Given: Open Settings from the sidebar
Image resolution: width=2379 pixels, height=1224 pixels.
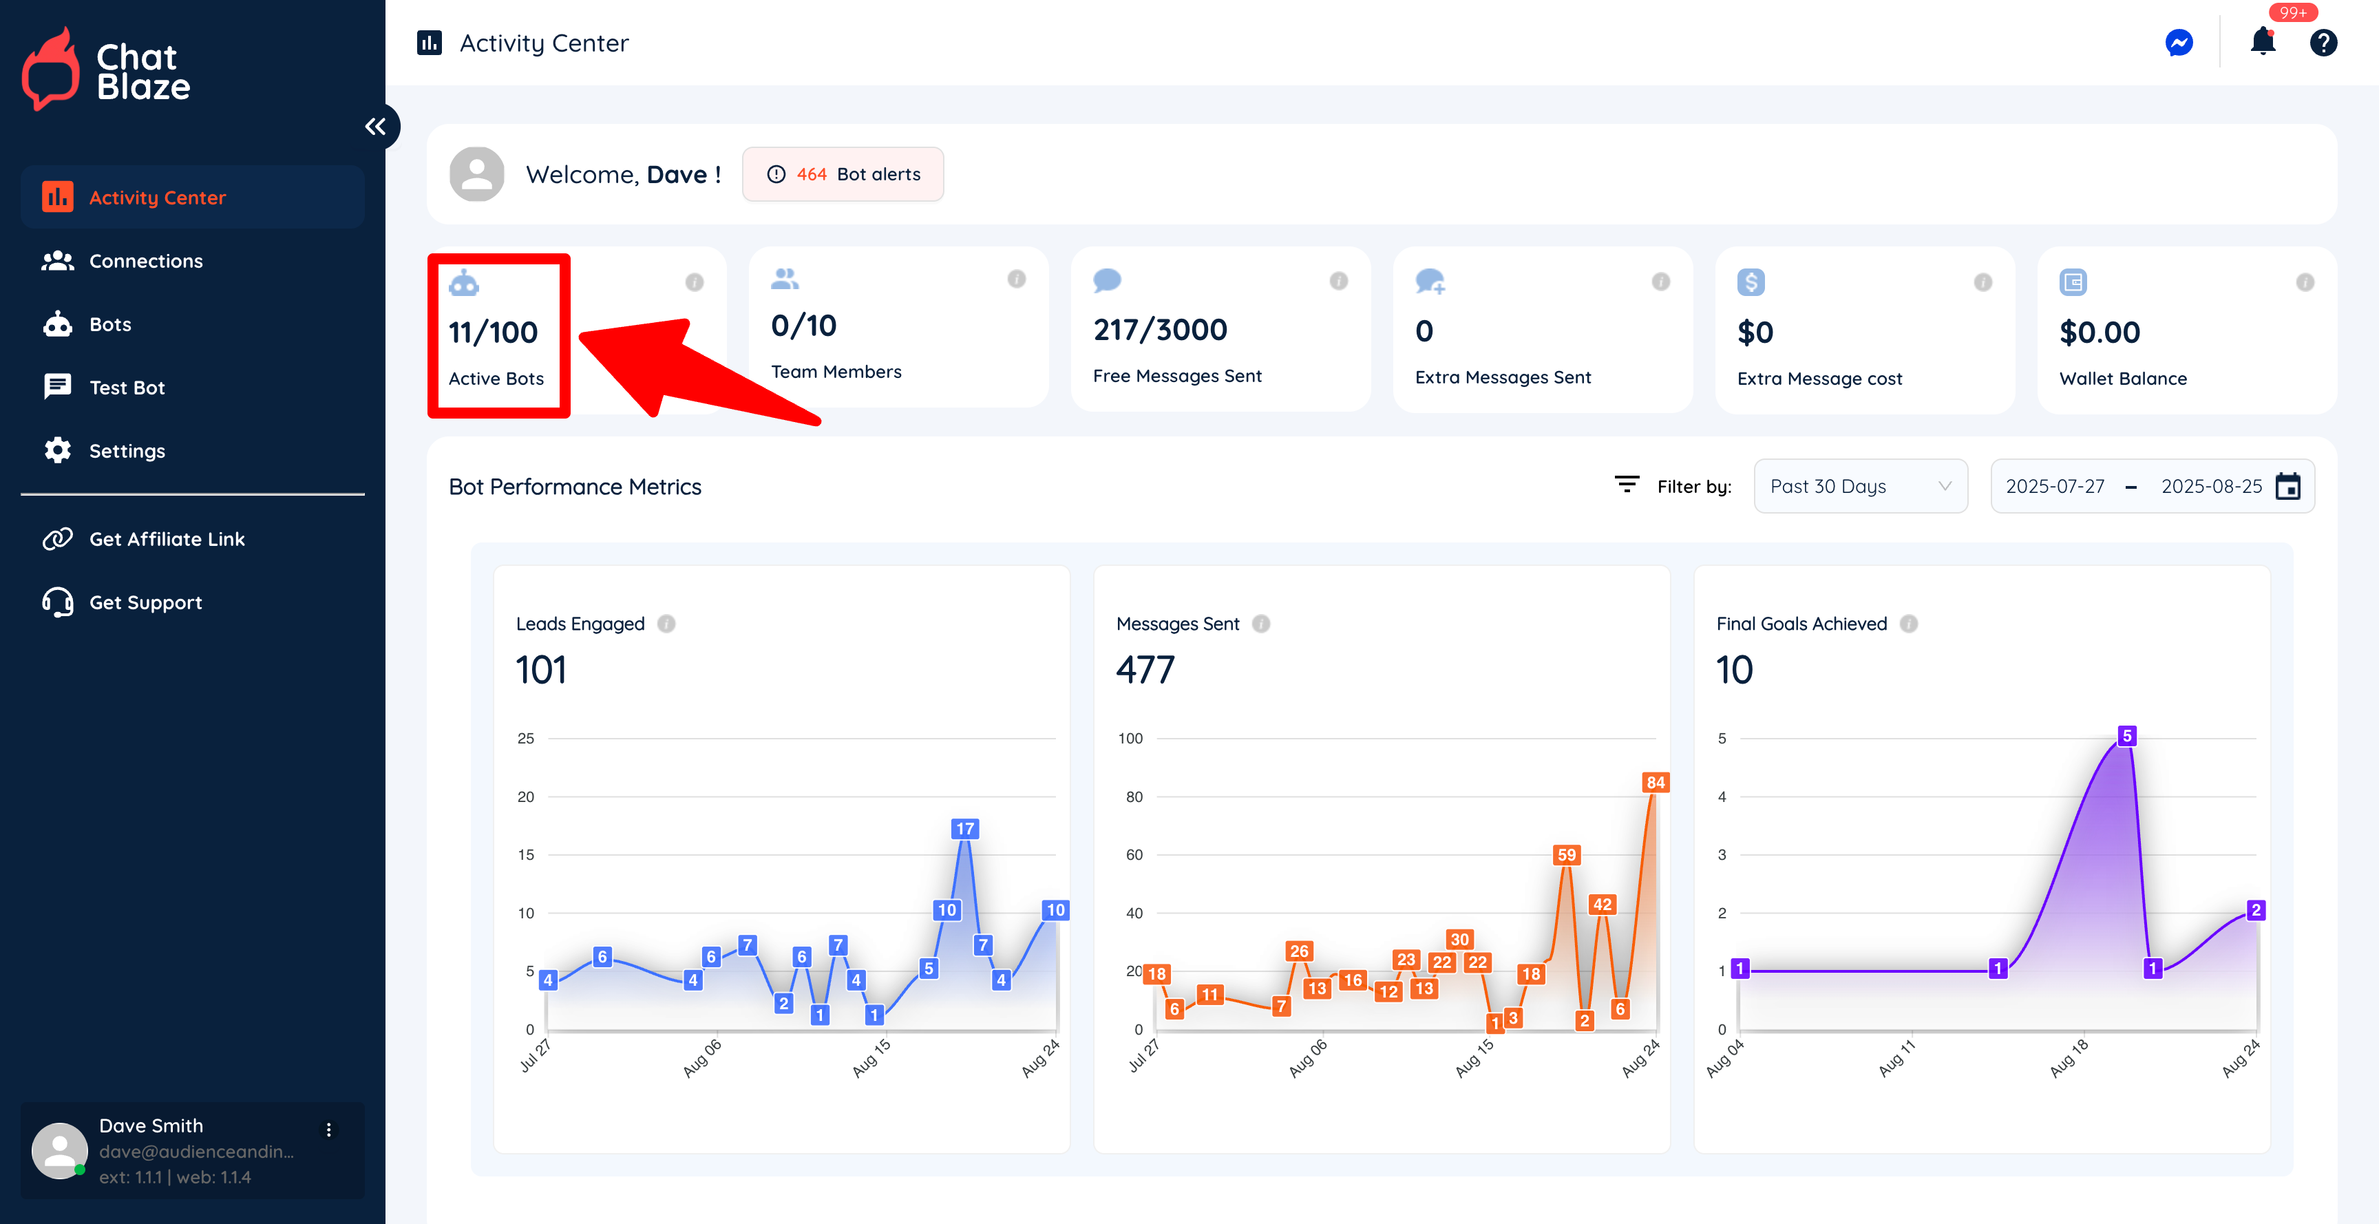Looking at the screenshot, I should (x=127, y=451).
